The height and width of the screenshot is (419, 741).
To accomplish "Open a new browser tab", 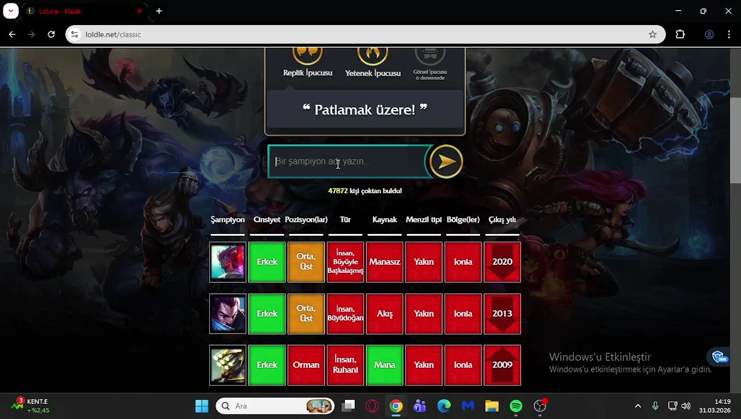I will [x=159, y=11].
